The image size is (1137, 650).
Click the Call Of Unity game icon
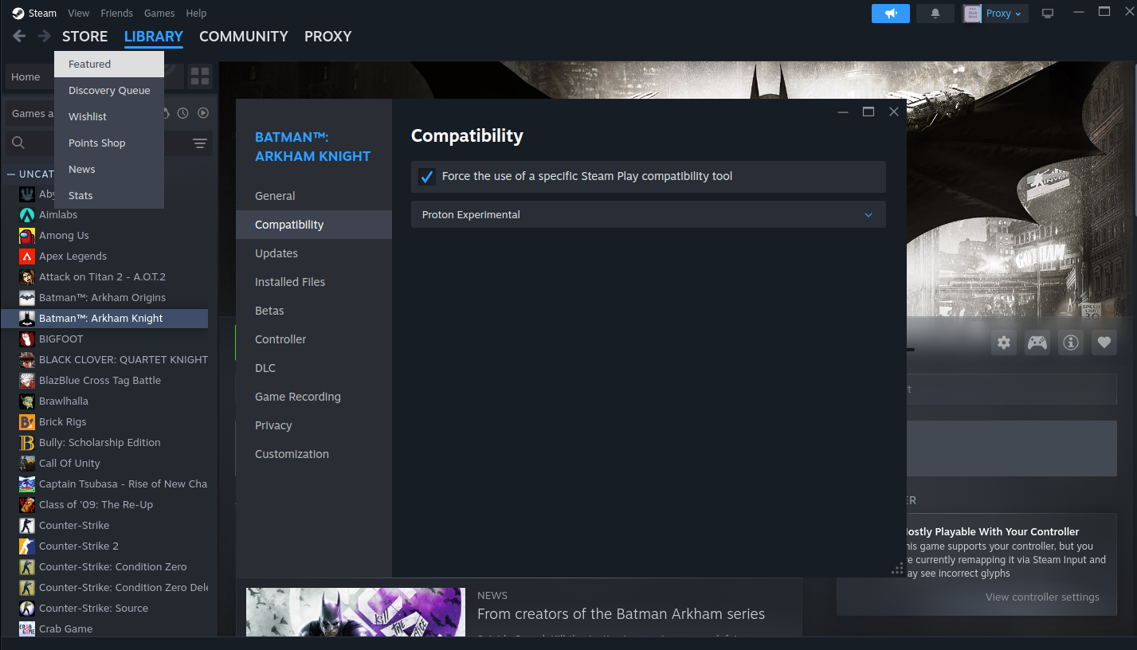[27, 464]
